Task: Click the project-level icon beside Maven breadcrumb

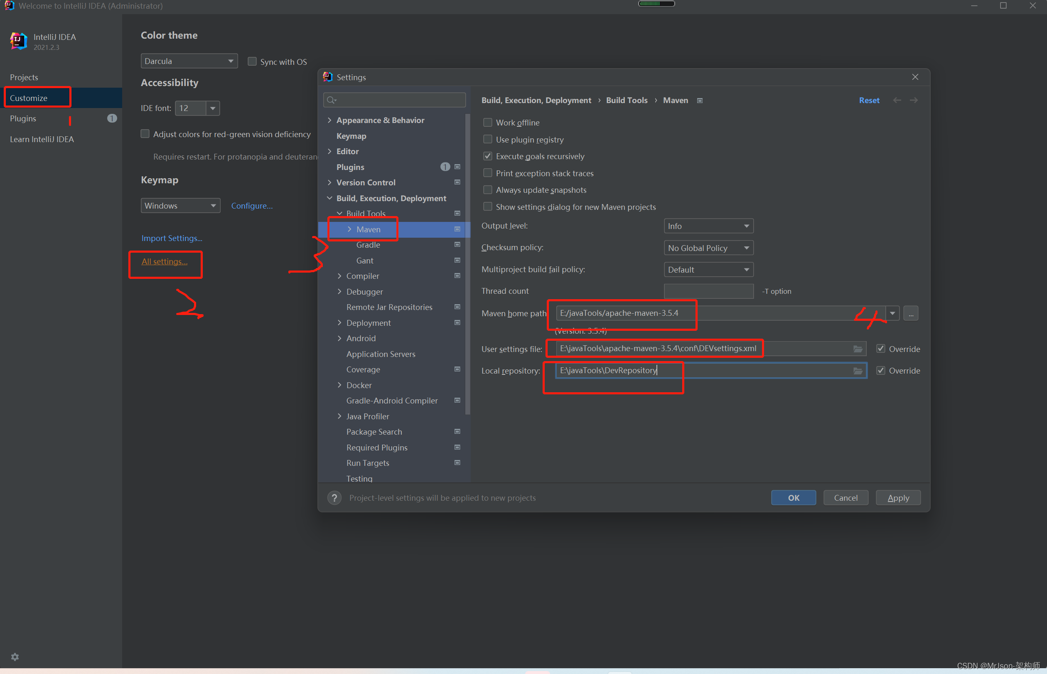Action: point(700,101)
